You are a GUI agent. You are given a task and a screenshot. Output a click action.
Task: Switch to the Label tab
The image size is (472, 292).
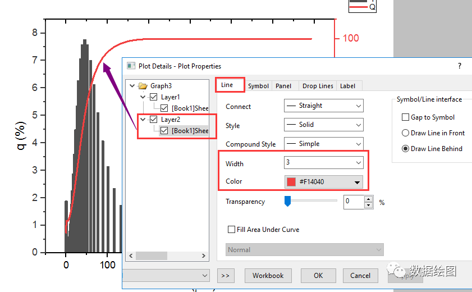click(347, 86)
